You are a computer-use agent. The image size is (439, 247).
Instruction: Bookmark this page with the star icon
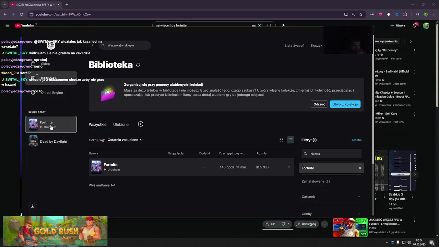(x=361, y=14)
